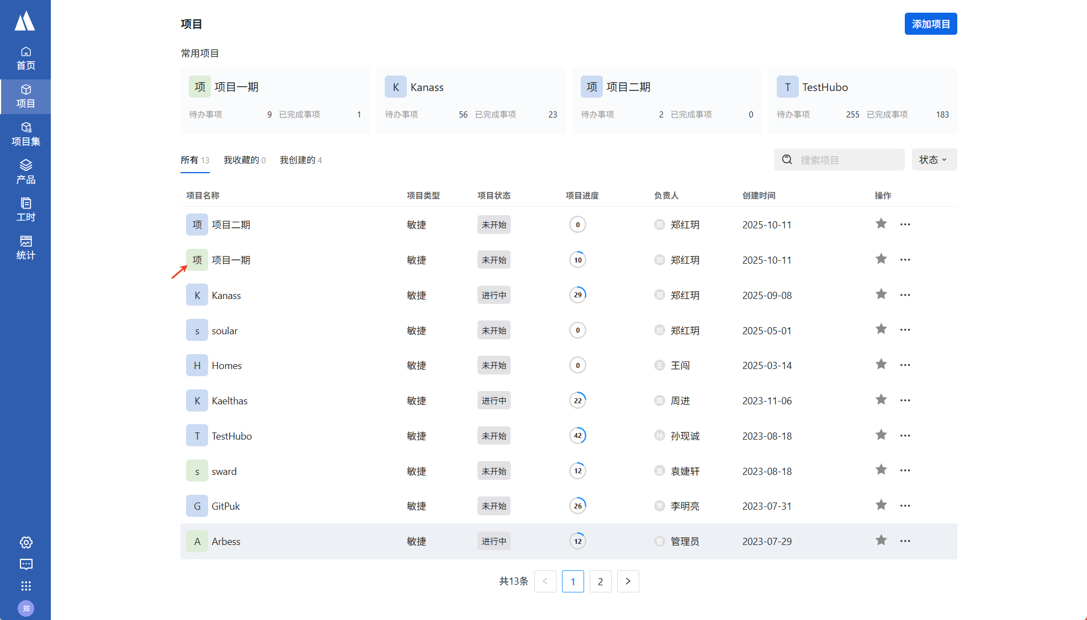Open 统计 statistics in sidebar

point(25,248)
